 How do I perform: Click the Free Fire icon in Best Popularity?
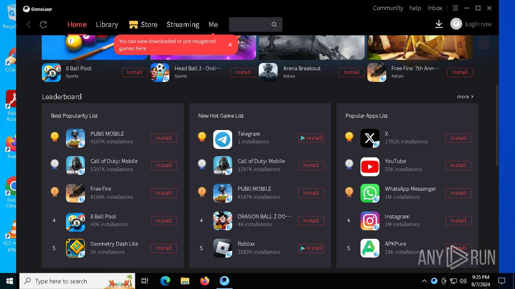(x=75, y=193)
